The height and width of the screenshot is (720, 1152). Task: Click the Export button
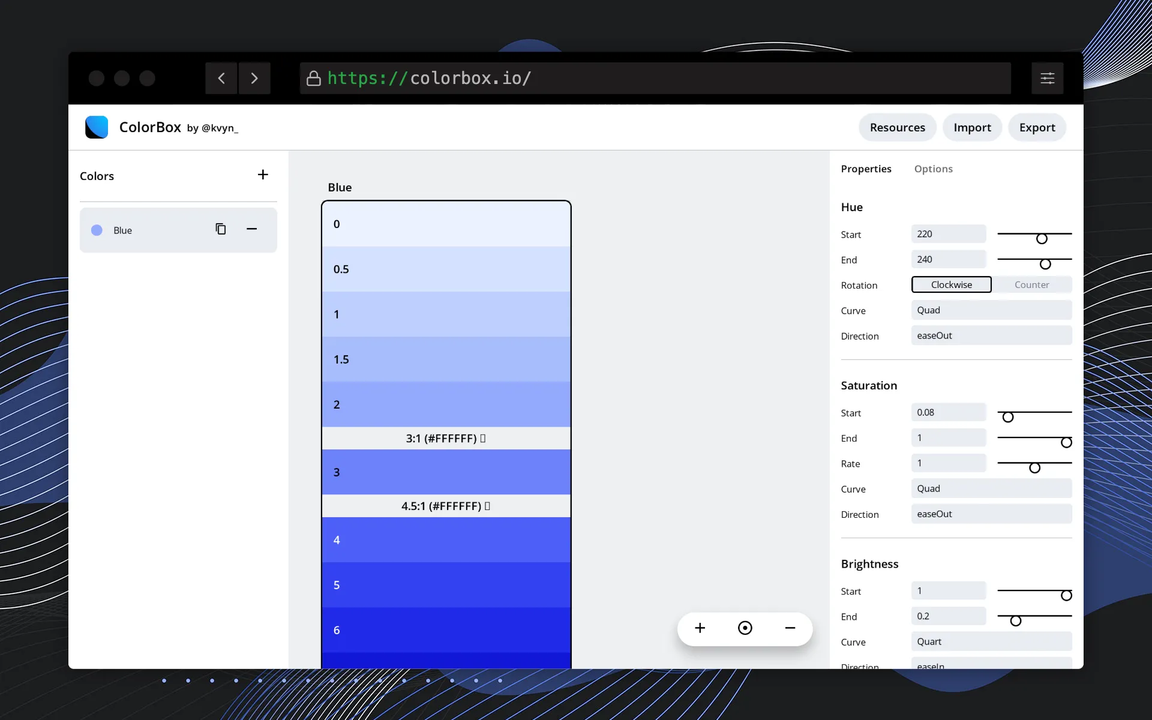coord(1037,127)
